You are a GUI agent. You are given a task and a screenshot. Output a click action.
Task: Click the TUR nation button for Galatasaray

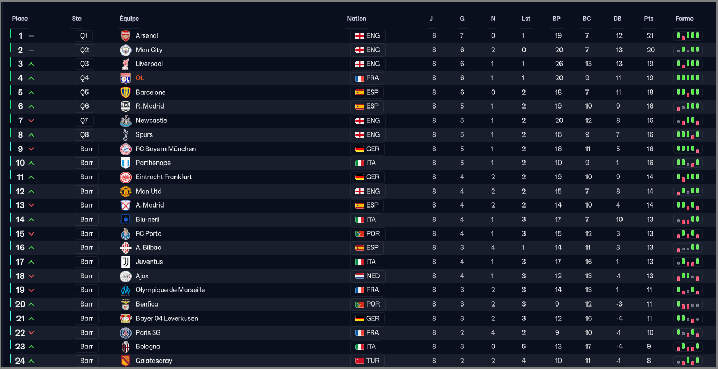point(367,361)
